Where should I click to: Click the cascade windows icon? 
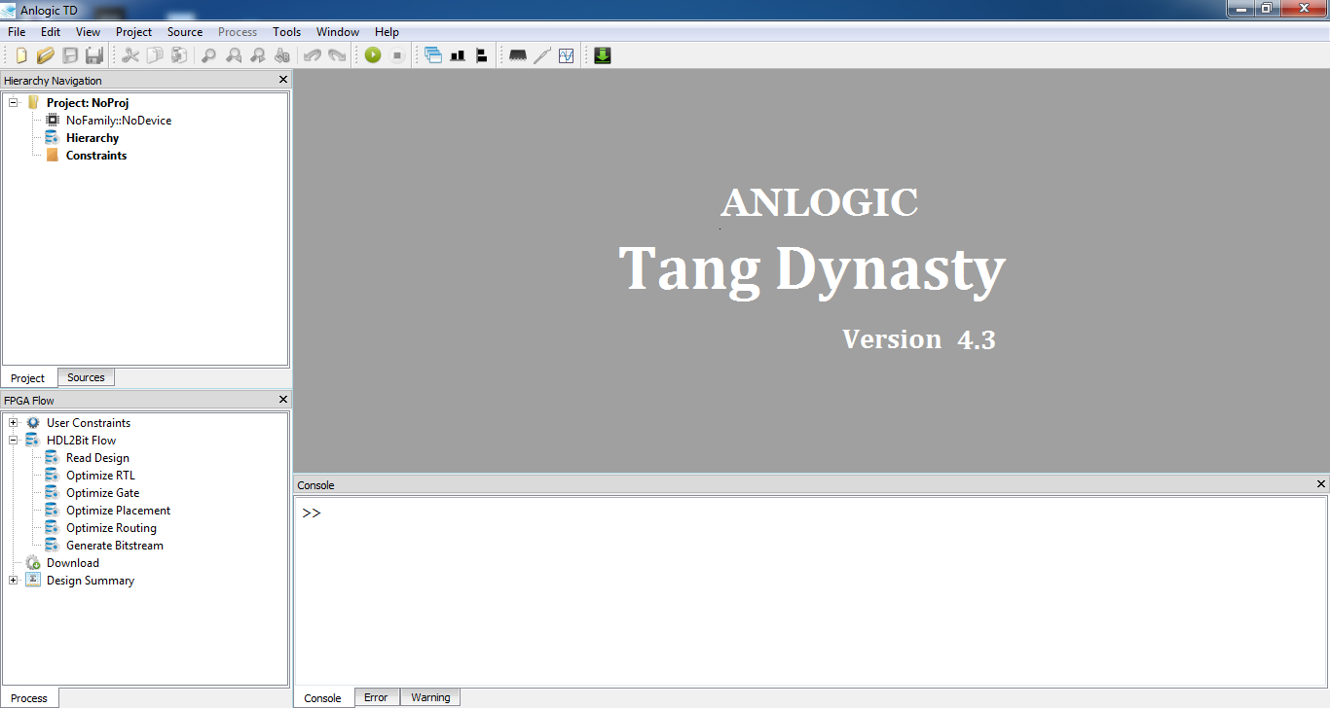[433, 55]
